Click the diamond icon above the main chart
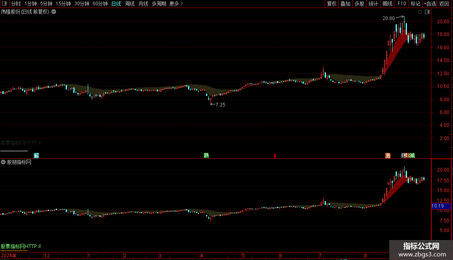 click(x=420, y=12)
